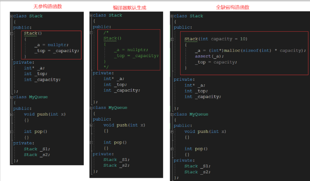This screenshot has width=310, height=181.
Task: Click the closing */ in 编译器默认生成 snippet
Action: pyautogui.click(x=106, y=67)
